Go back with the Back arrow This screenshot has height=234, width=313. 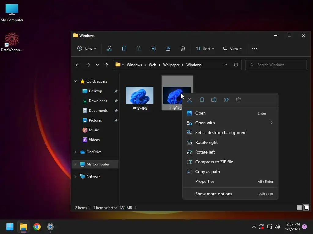click(x=77, y=65)
